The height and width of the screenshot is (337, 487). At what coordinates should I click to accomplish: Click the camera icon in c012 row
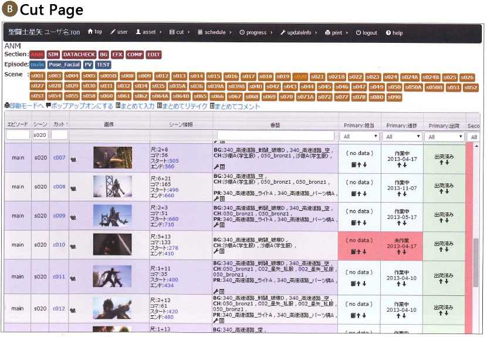click(x=73, y=310)
